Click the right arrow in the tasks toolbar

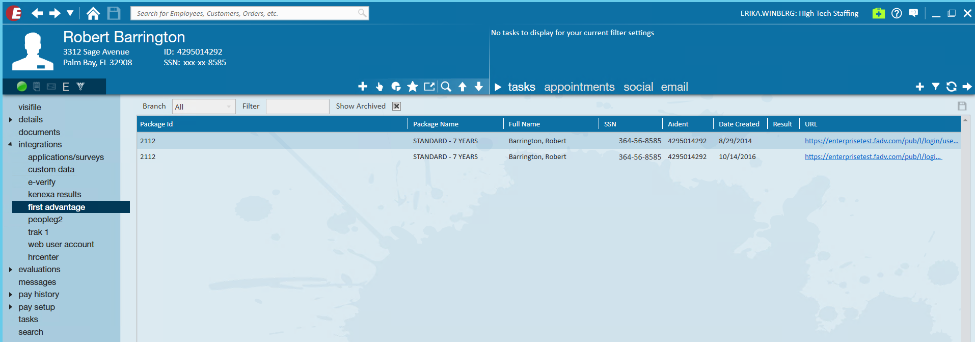[967, 87]
